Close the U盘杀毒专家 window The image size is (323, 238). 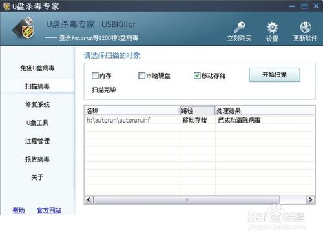(x=316, y=6)
